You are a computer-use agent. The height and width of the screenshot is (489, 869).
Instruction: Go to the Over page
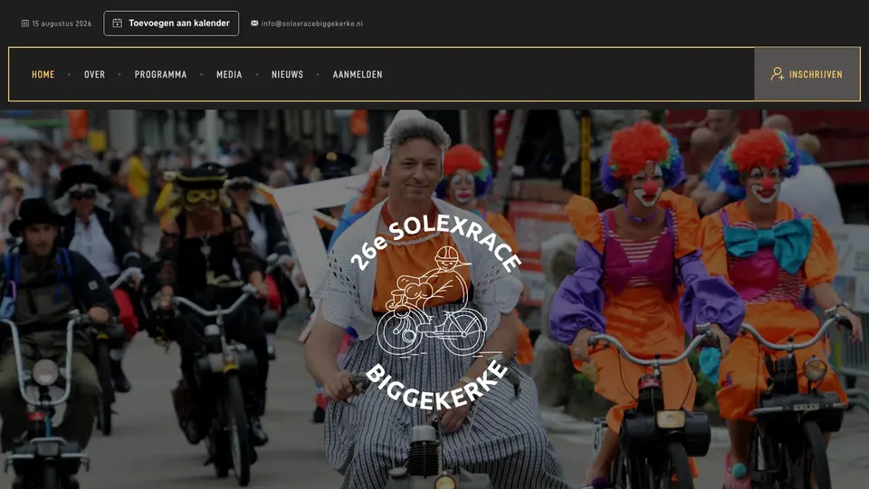click(x=95, y=74)
